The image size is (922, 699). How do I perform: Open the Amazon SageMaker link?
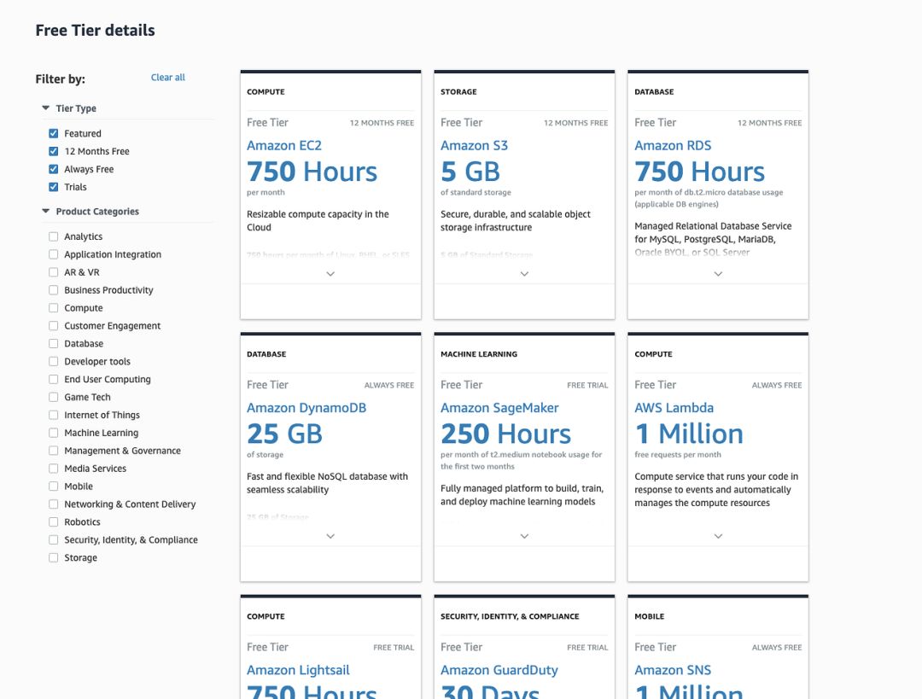(x=499, y=407)
